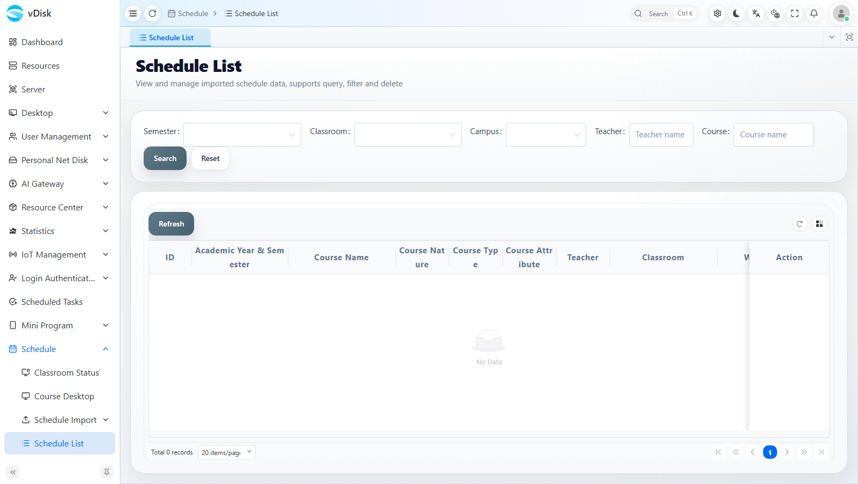Open the settings gear in top bar

718,13
